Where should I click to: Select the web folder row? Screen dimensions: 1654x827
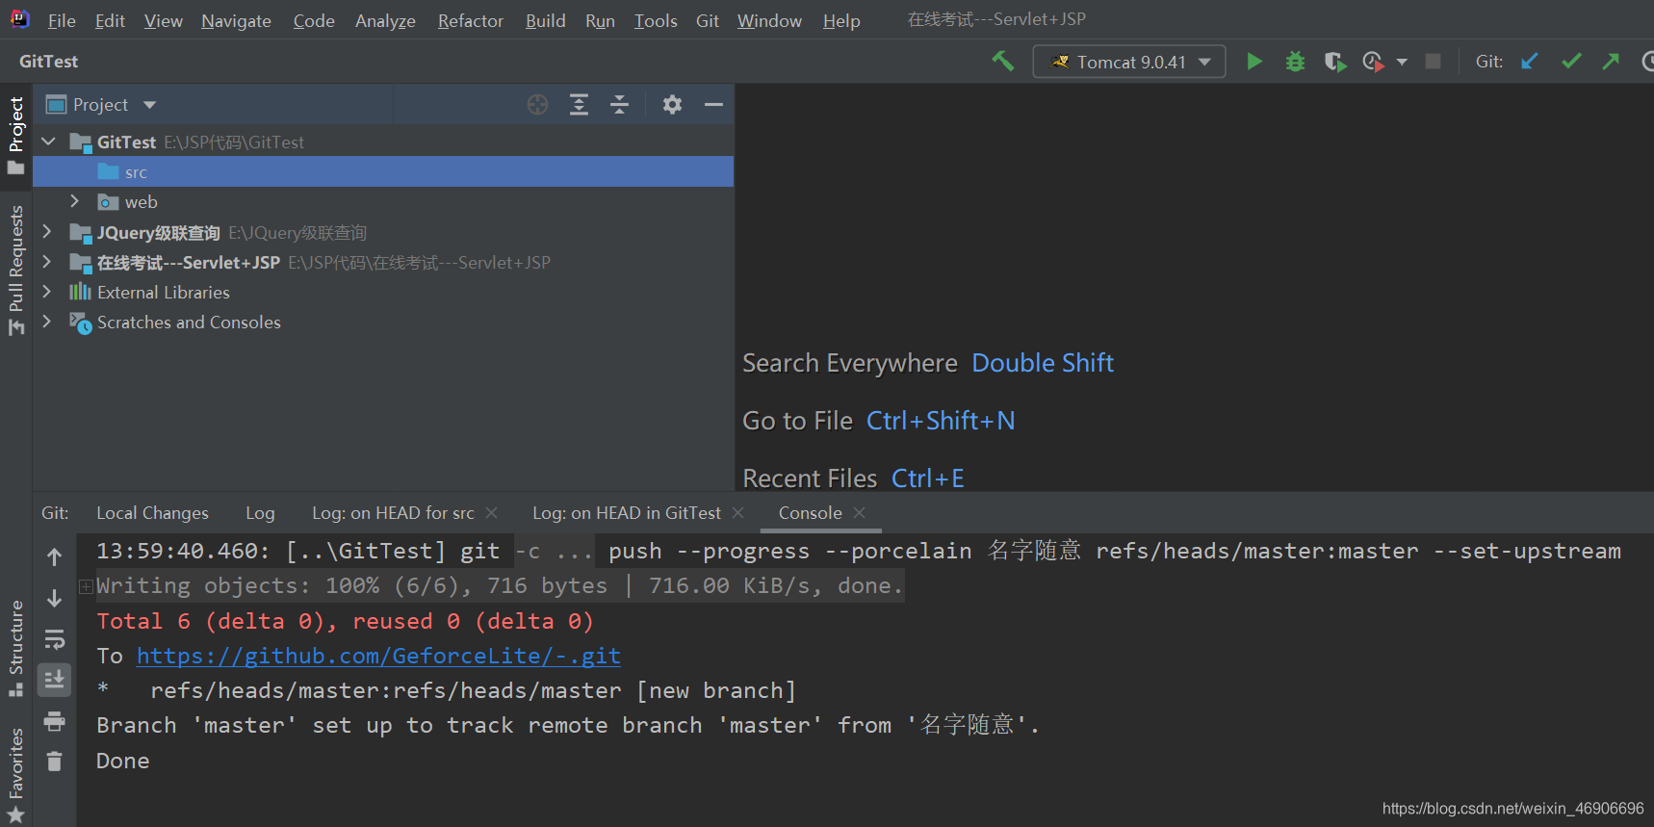coord(383,202)
